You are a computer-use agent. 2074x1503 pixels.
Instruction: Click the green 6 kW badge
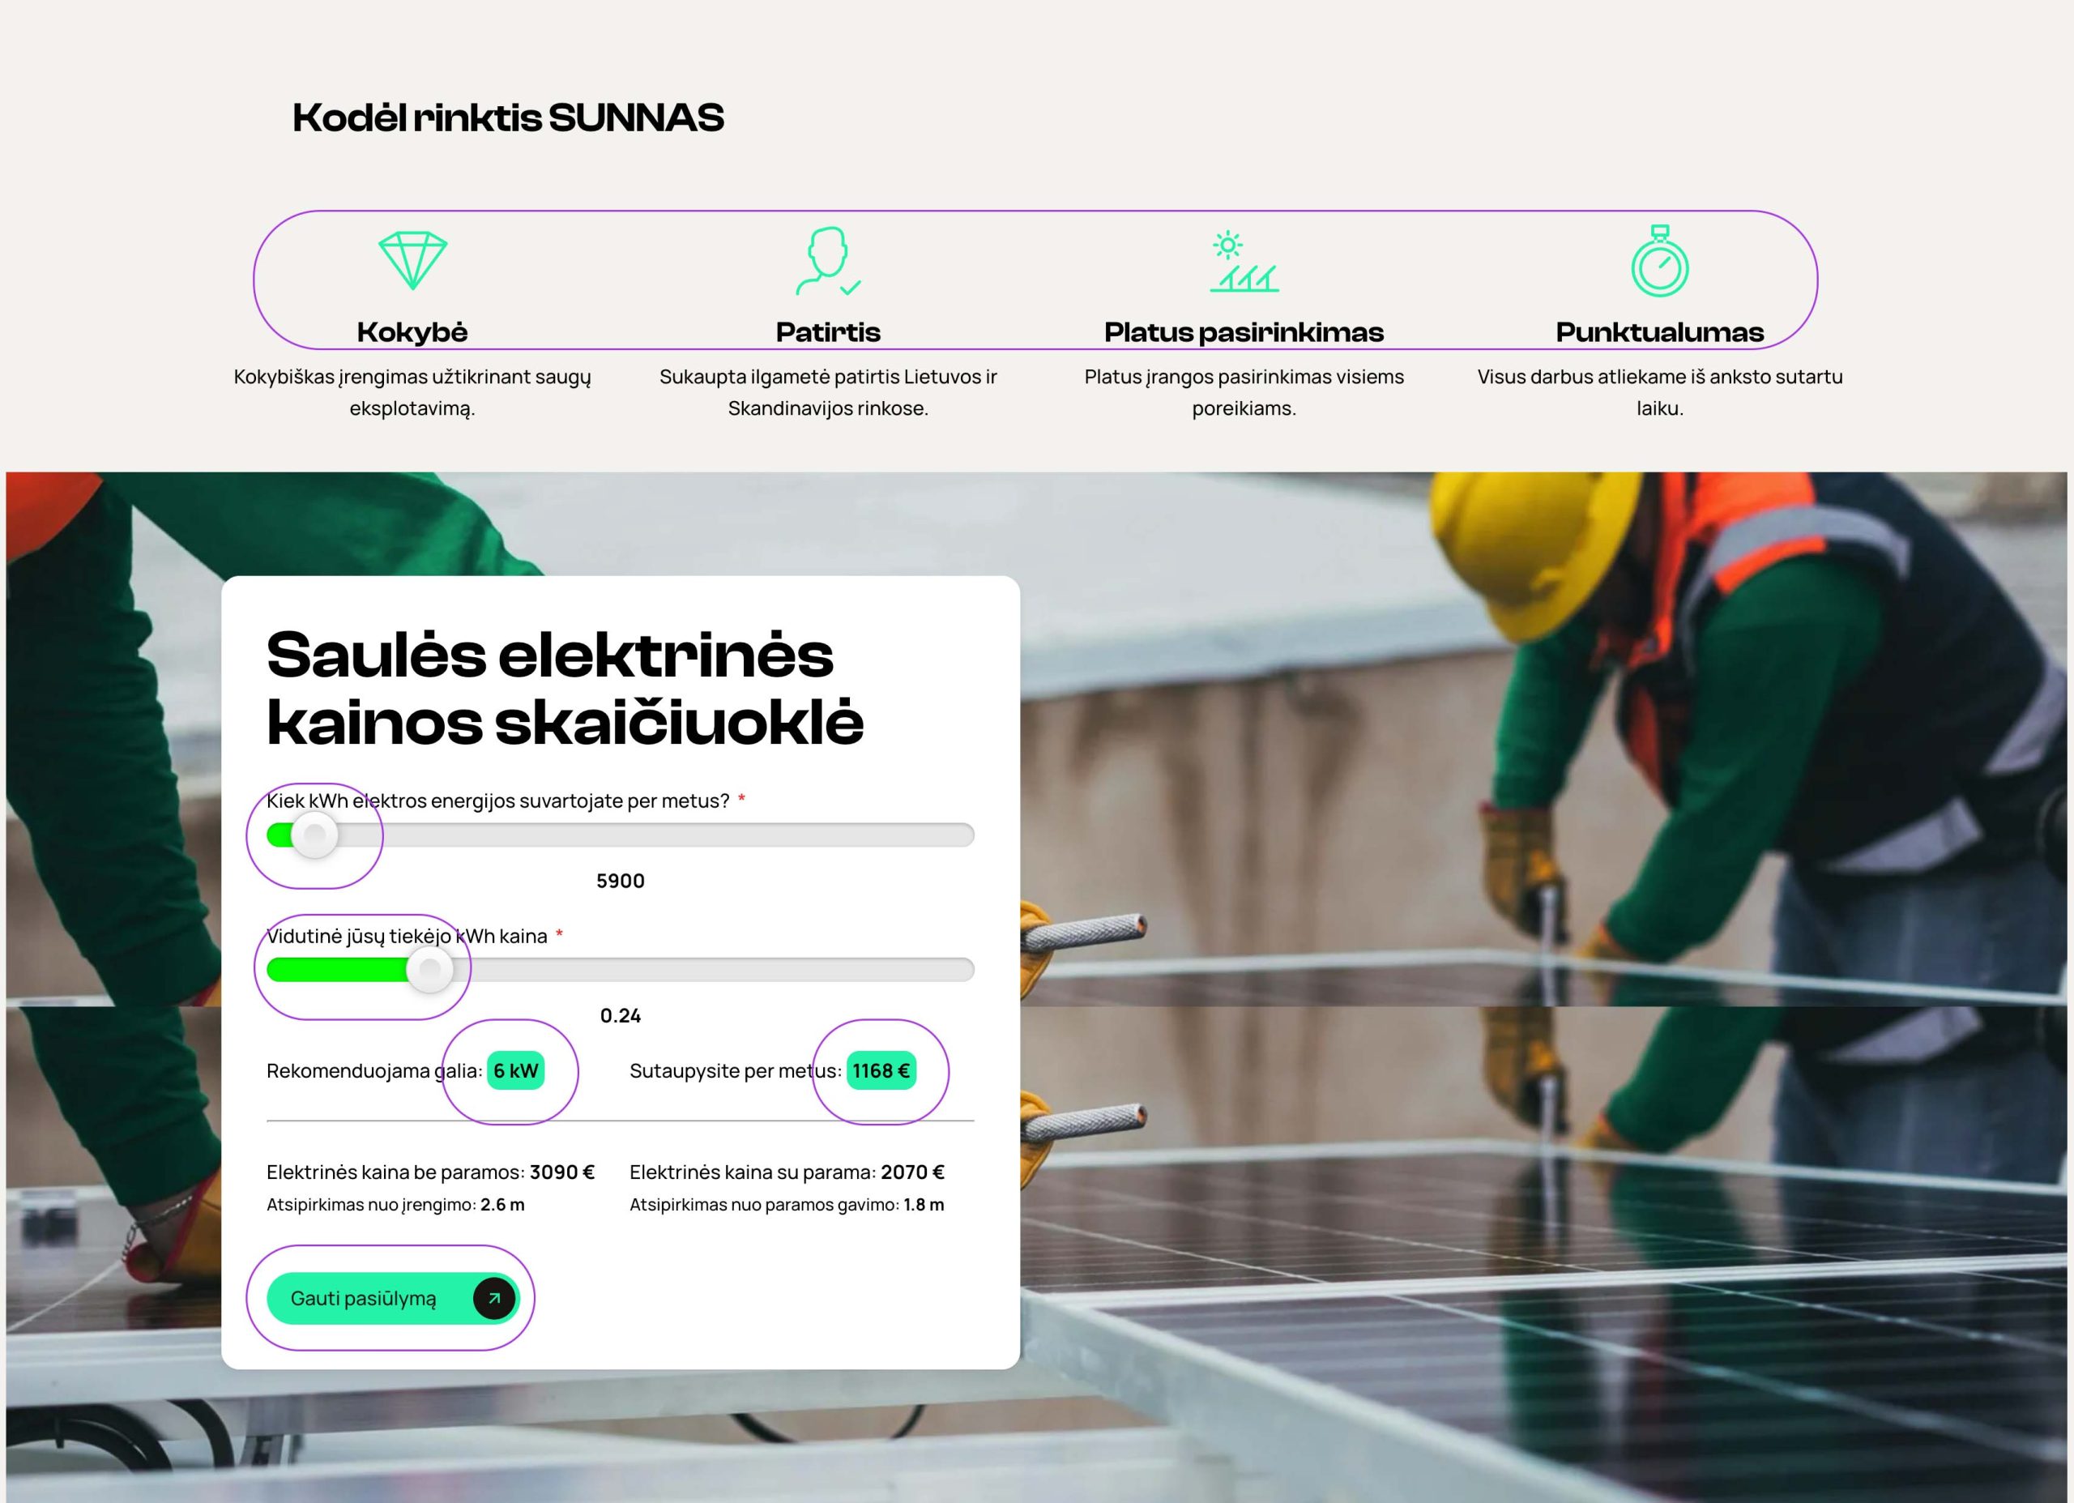[516, 1070]
